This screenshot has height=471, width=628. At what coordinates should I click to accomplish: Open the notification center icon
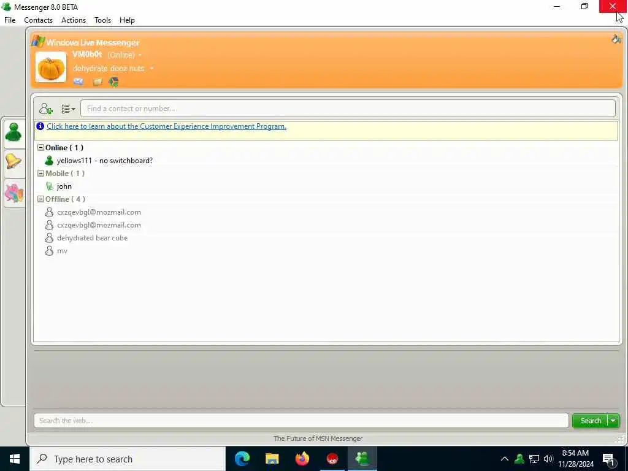(608, 459)
